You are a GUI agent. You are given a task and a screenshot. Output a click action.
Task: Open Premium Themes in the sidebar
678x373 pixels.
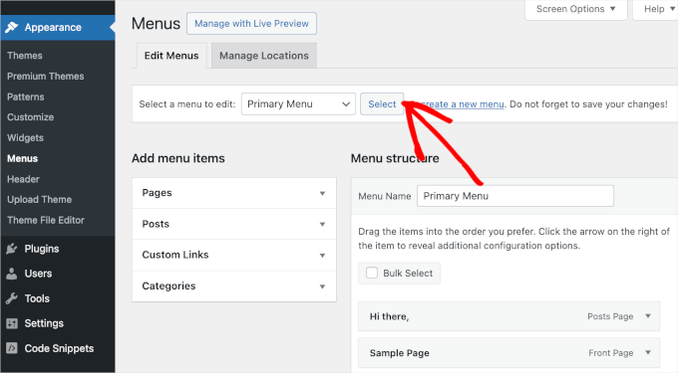click(46, 77)
